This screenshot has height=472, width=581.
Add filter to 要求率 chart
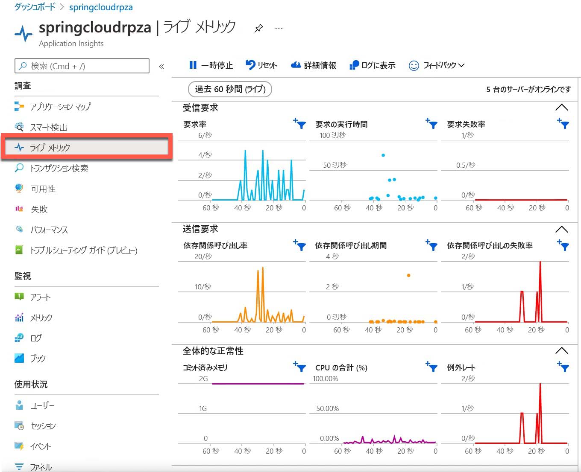tap(300, 124)
